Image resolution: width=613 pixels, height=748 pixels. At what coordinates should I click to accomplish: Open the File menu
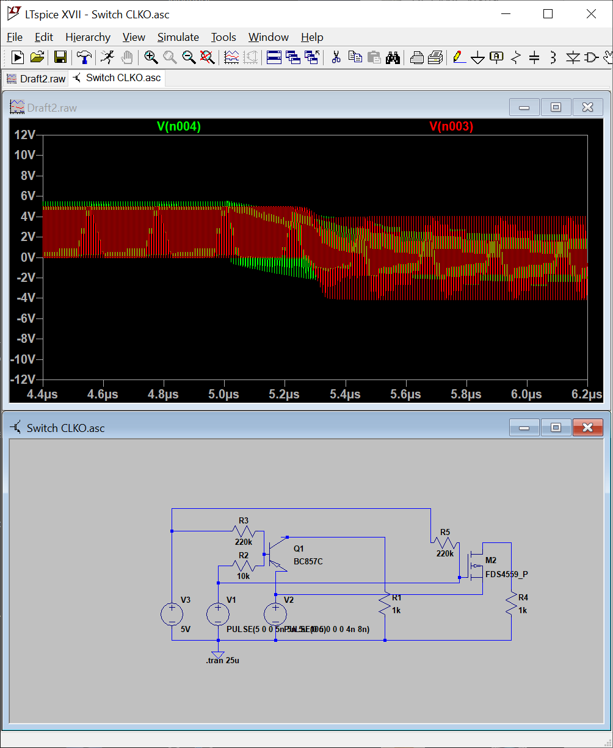click(15, 37)
